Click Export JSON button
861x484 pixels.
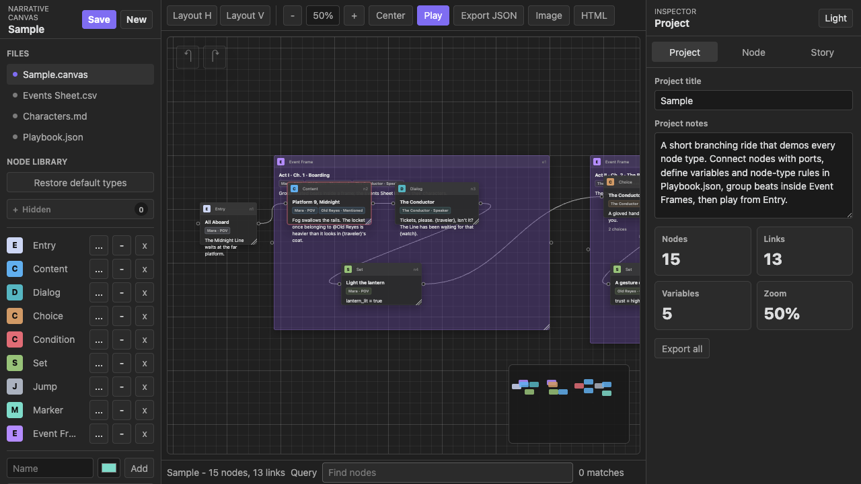click(x=488, y=15)
